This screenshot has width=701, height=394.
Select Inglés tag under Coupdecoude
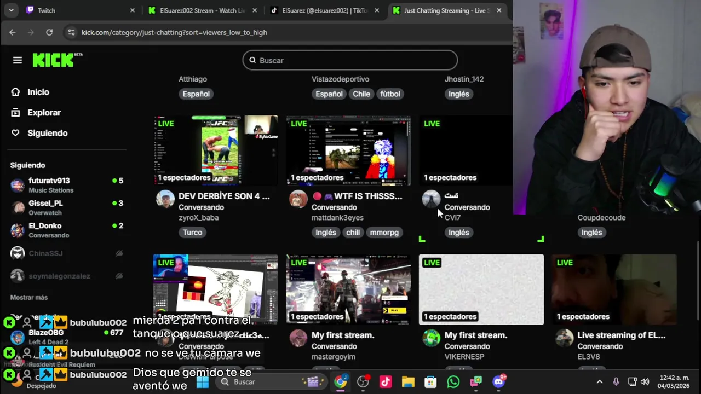pyautogui.click(x=591, y=233)
